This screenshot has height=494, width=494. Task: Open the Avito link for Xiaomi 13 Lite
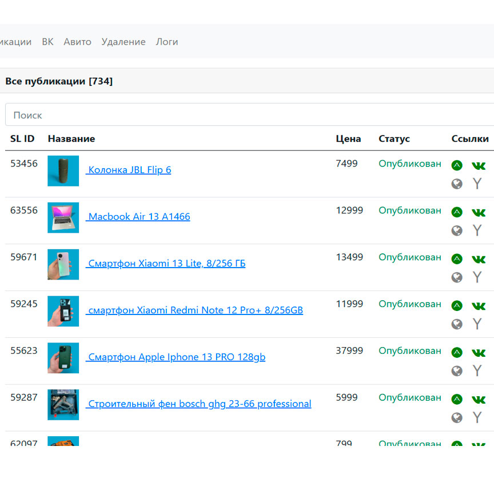click(x=457, y=258)
